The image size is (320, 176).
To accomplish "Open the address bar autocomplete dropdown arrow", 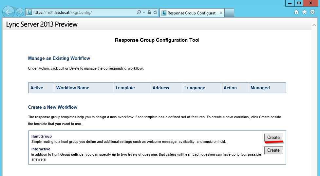I will coord(144,12).
